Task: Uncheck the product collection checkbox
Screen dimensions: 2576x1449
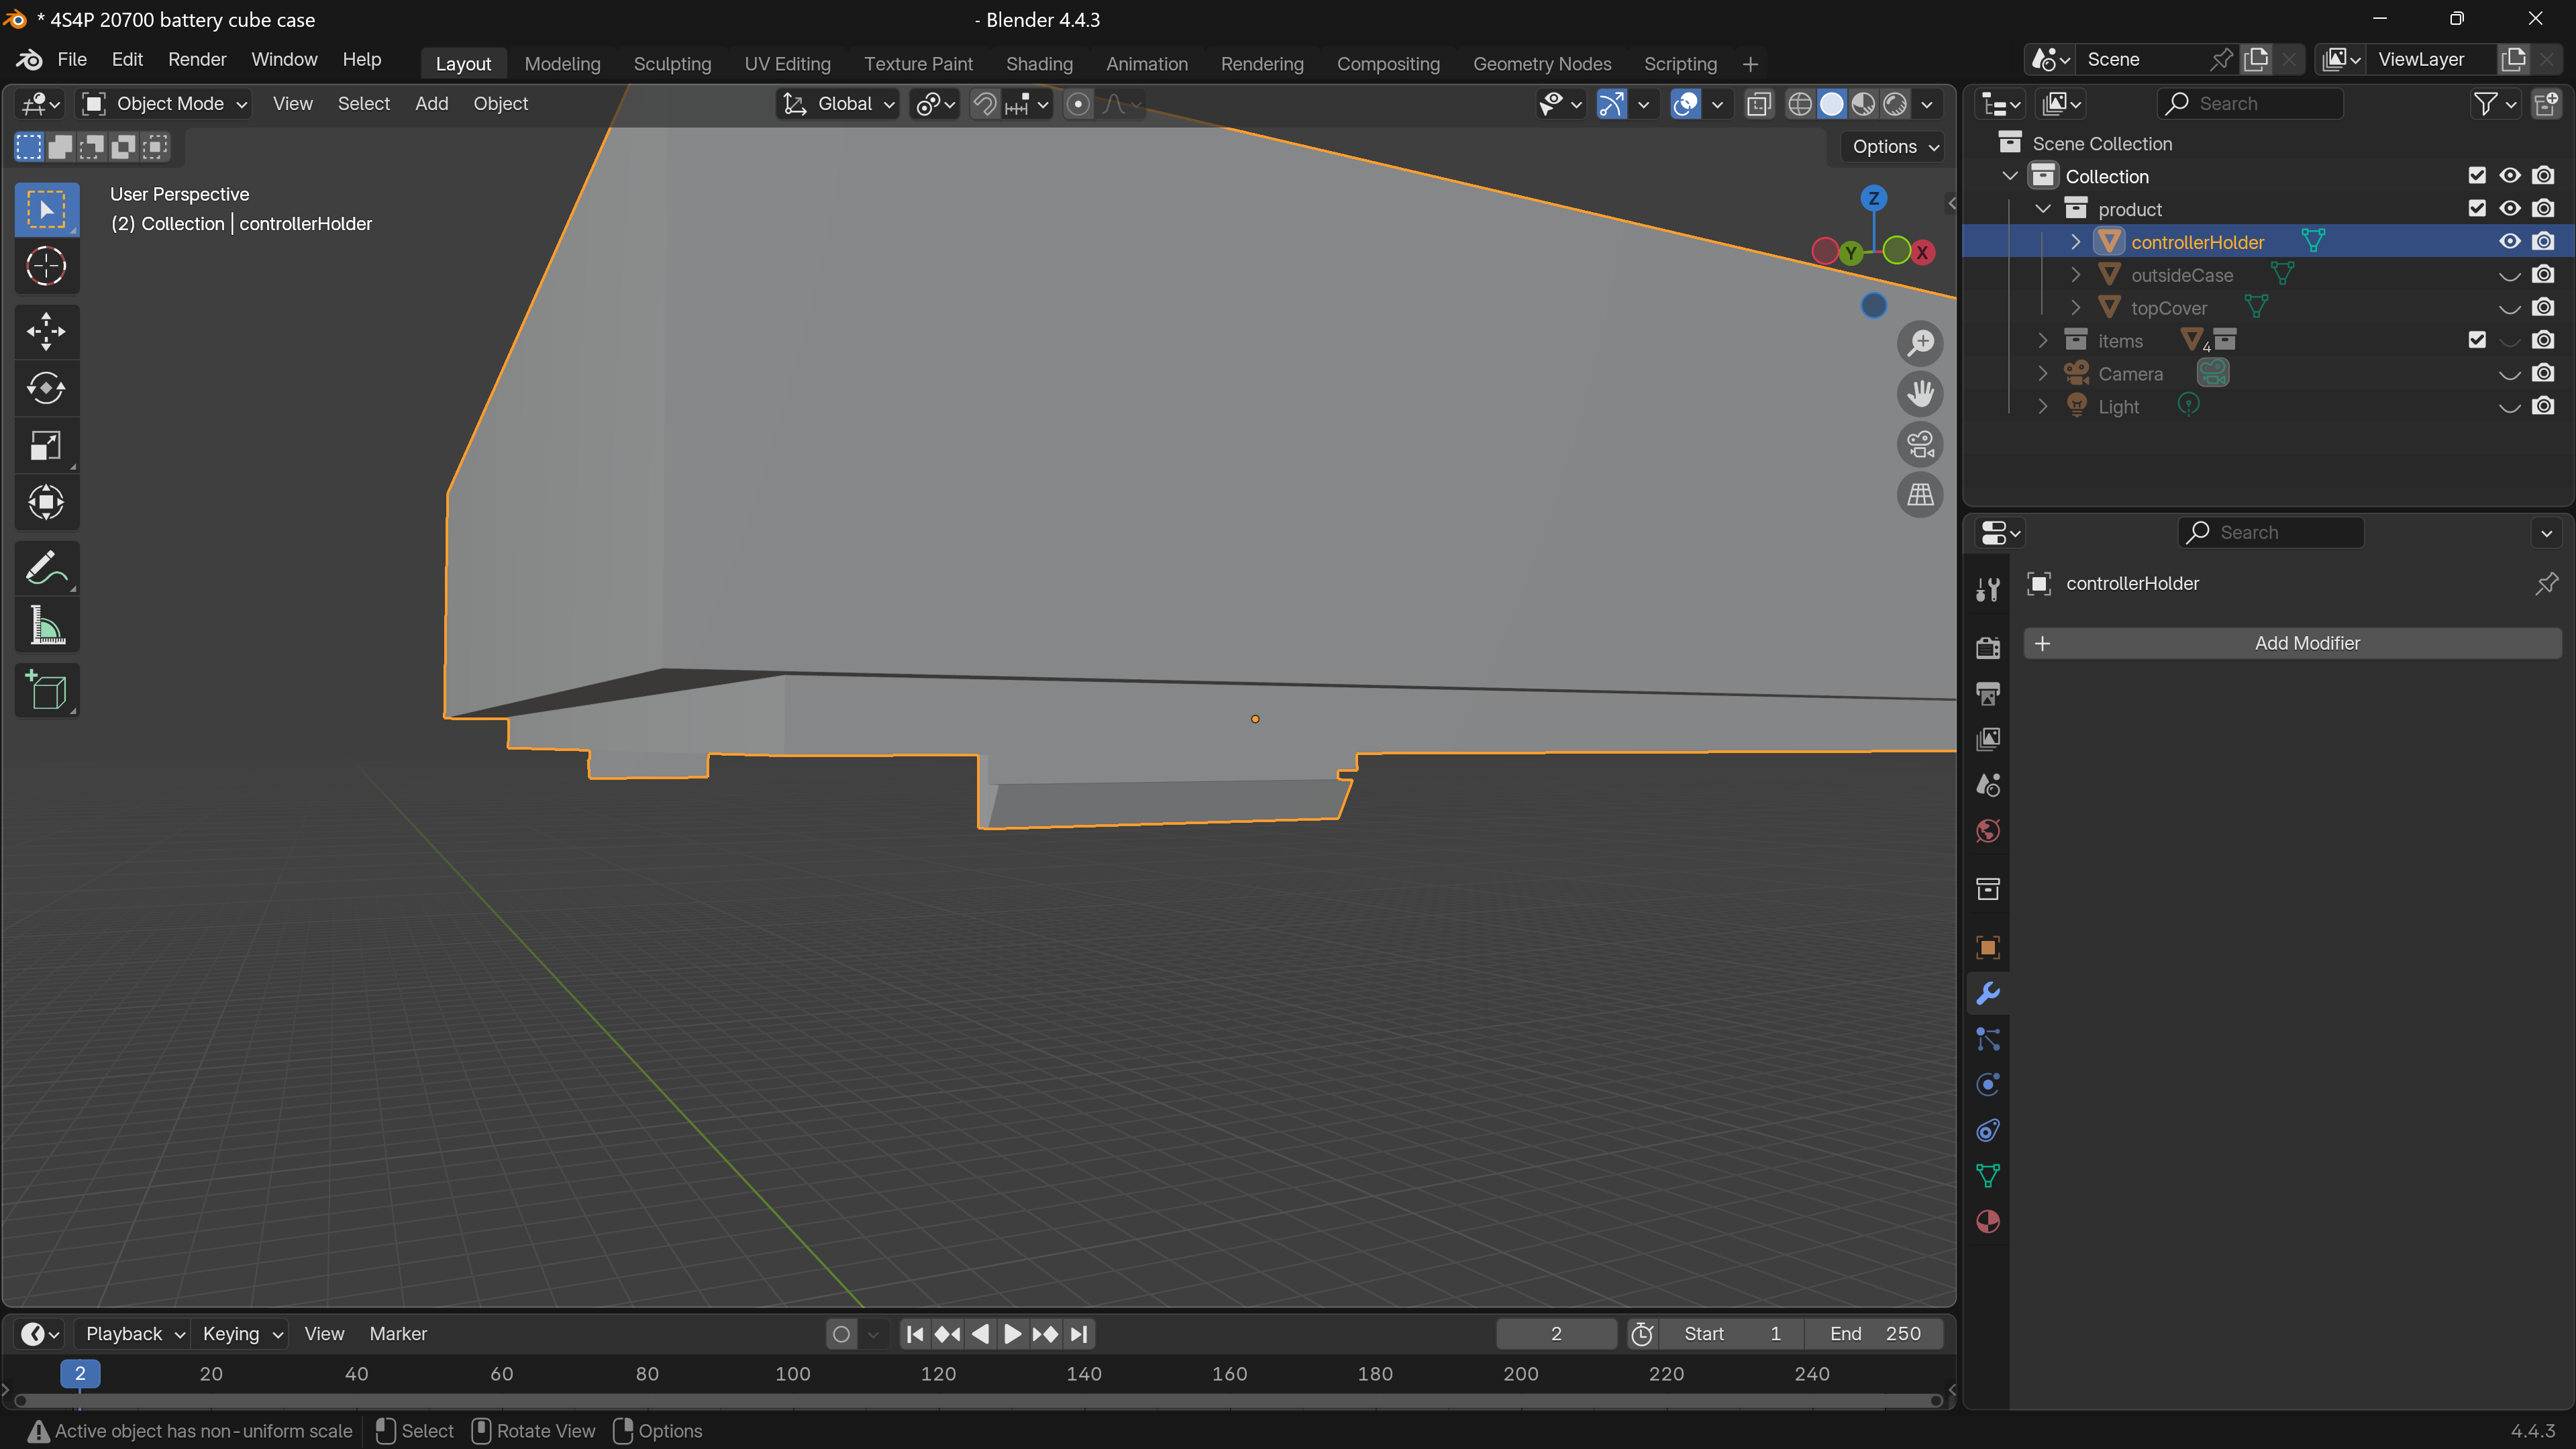Action: pyautogui.click(x=2477, y=209)
